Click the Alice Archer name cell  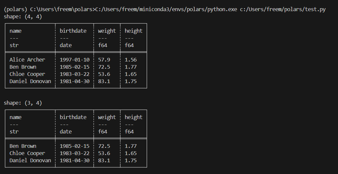point(27,60)
